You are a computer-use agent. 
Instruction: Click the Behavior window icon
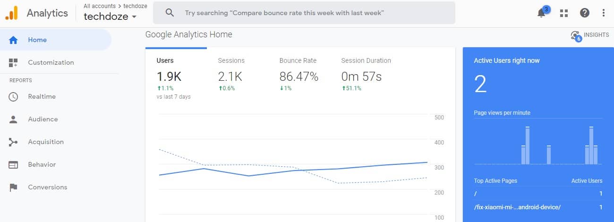click(x=13, y=165)
